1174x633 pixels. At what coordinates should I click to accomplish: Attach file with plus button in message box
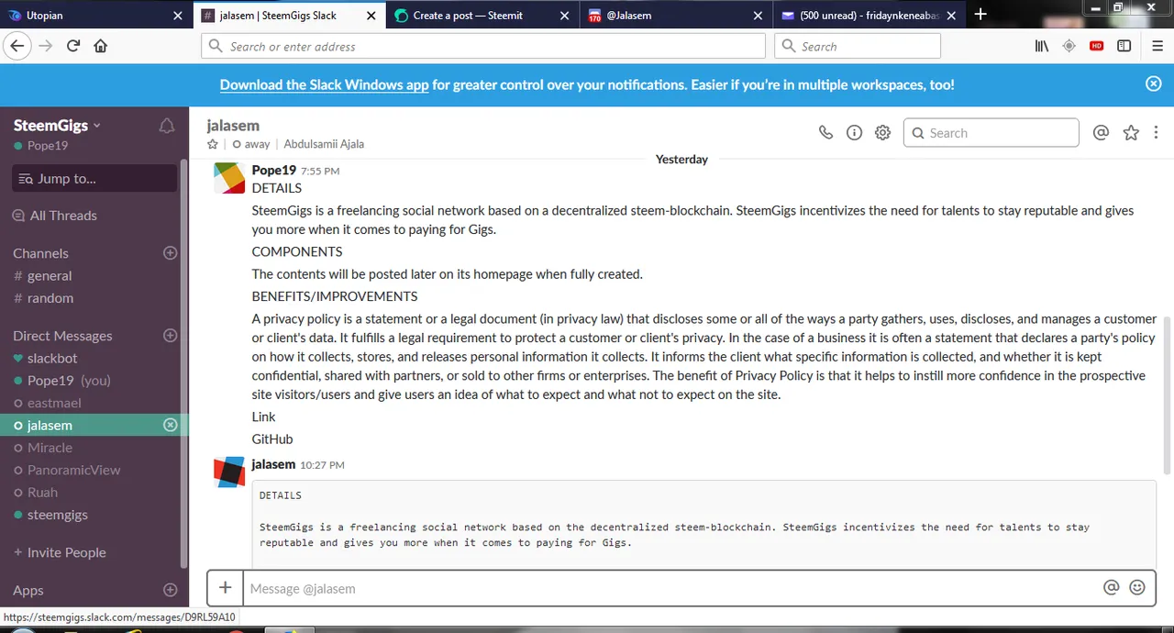(x=225, y=588)
